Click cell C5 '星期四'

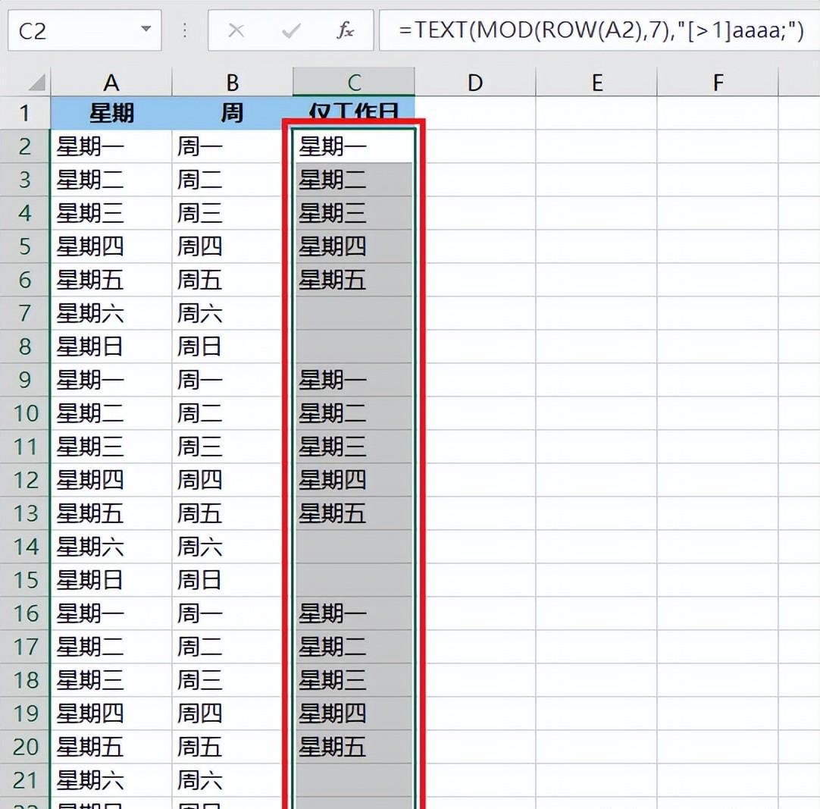pyautogui.click(x=354, y=246)
